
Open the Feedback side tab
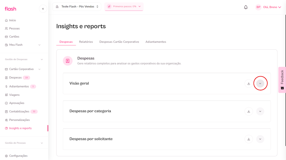(282, 80)
